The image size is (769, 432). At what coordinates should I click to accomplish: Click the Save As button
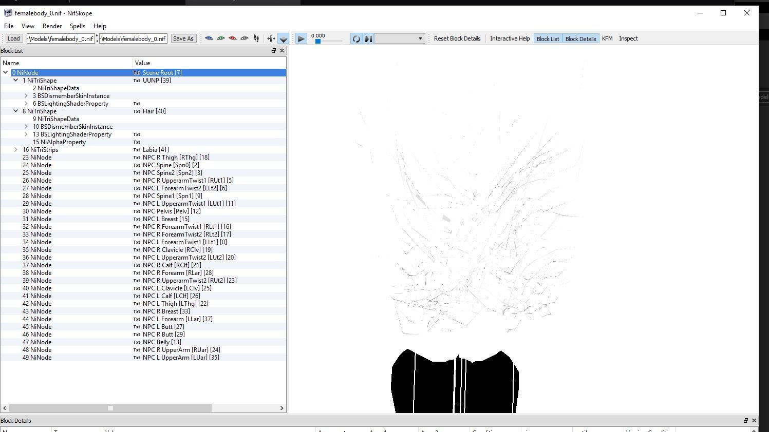pos(183,38)
